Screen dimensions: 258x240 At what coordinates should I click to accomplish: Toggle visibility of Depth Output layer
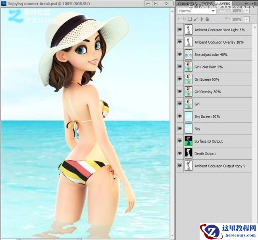tap(180, 153)
